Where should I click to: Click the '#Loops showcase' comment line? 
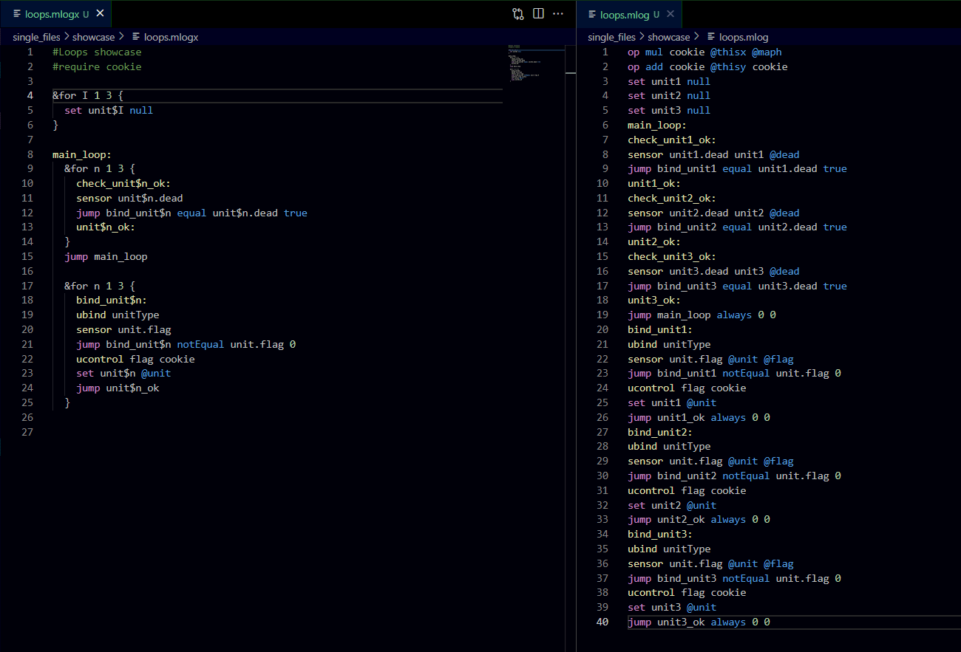[97, 52]
